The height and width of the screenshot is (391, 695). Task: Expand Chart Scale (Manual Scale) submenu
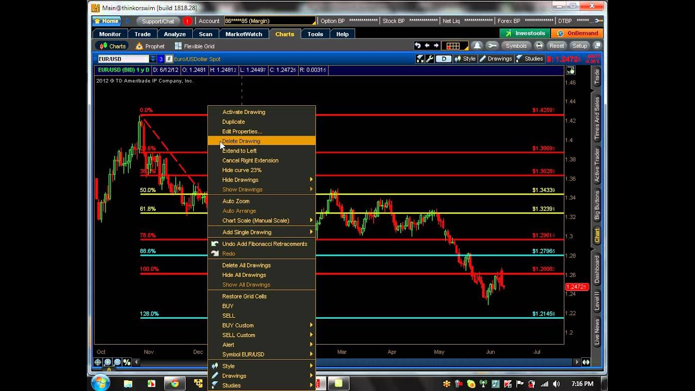coord(261,220)
